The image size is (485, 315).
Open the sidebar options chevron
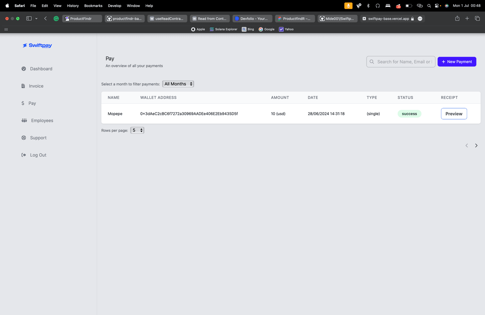click(36, 19)
